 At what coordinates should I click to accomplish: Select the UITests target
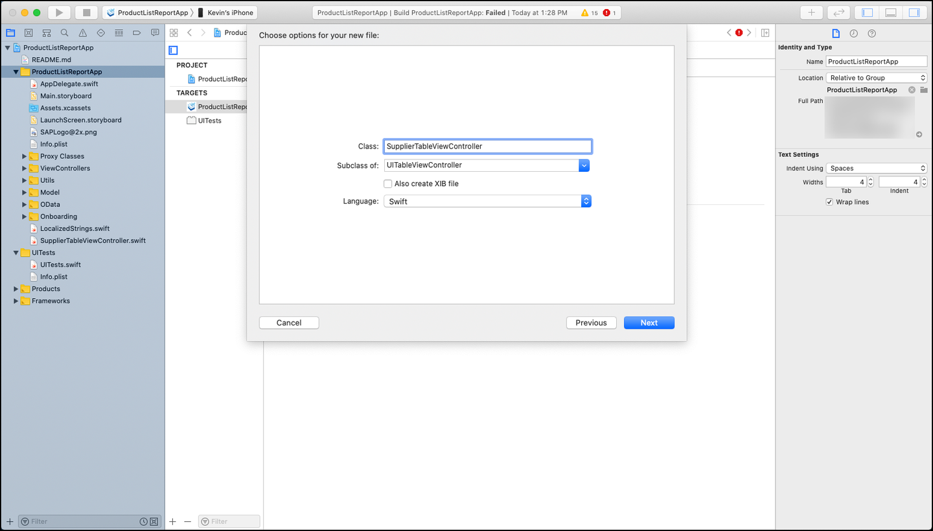(209, 121)
